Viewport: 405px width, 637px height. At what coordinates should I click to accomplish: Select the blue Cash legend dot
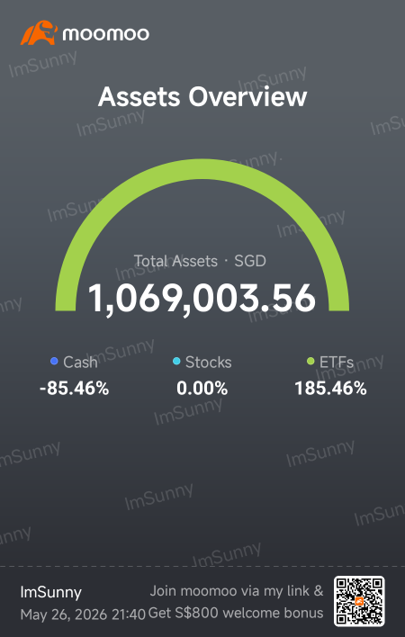pos(54,361)
